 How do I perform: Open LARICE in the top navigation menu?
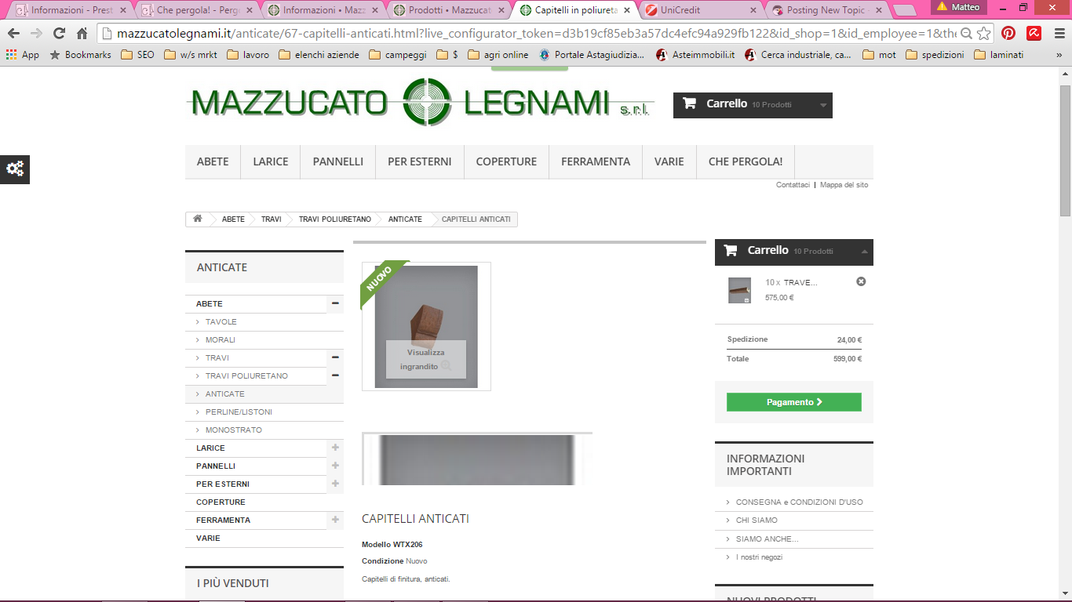pyautogui.click(x=271, y=161)
